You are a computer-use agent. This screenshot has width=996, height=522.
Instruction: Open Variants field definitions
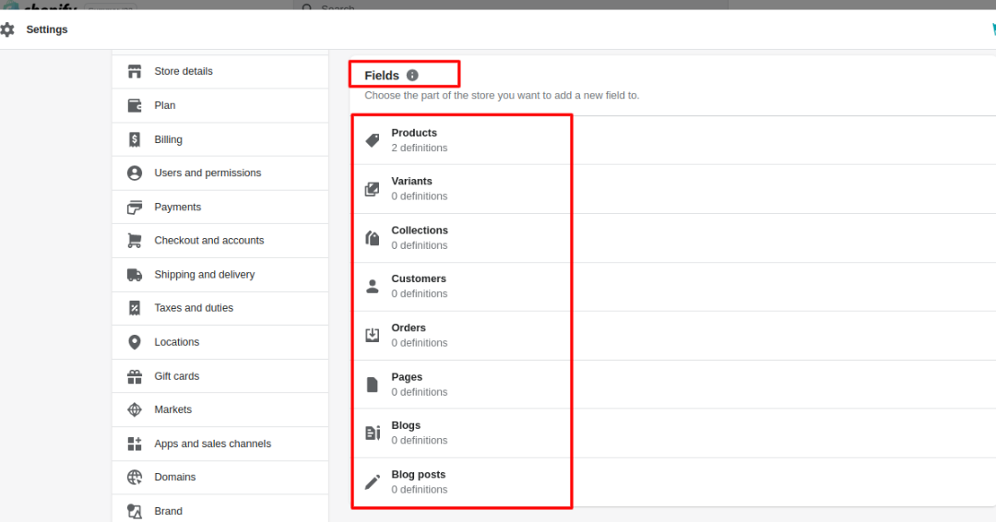pos(673,189)
